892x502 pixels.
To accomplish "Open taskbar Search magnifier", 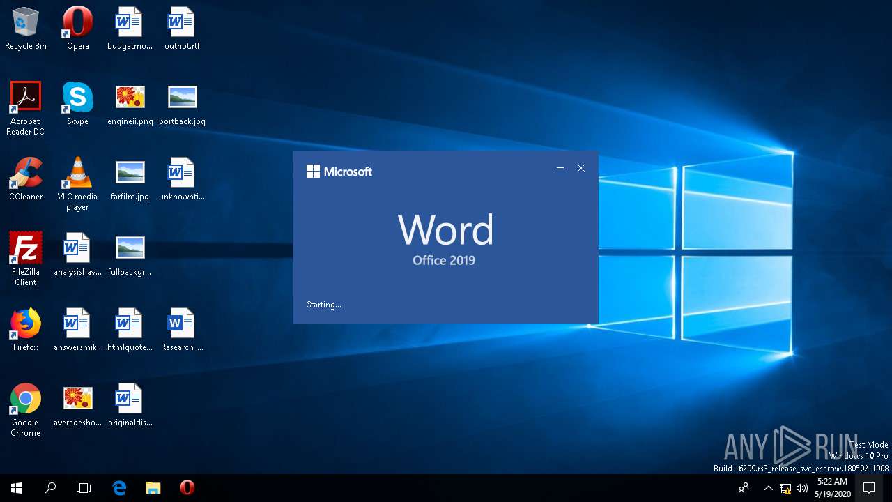I will click(50, 488).
